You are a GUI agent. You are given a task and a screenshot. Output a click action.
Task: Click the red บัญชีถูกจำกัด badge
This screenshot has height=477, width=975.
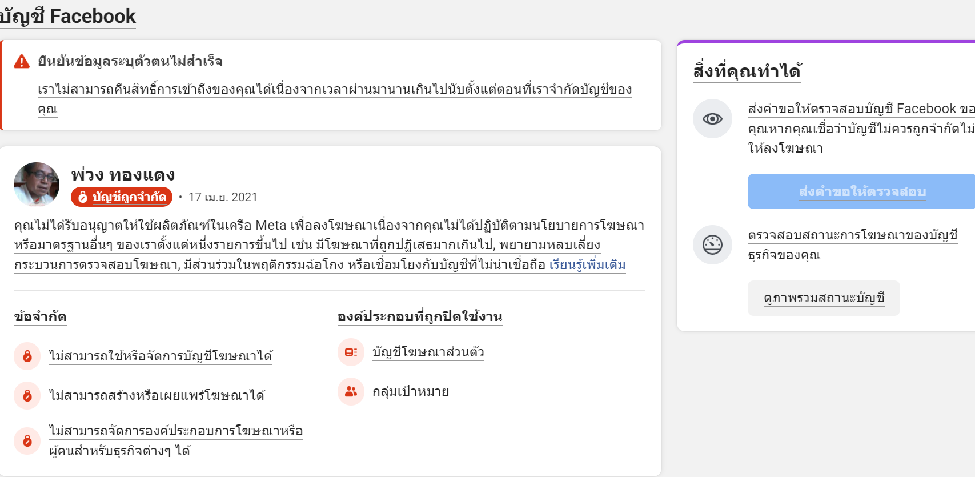[122, 197]
